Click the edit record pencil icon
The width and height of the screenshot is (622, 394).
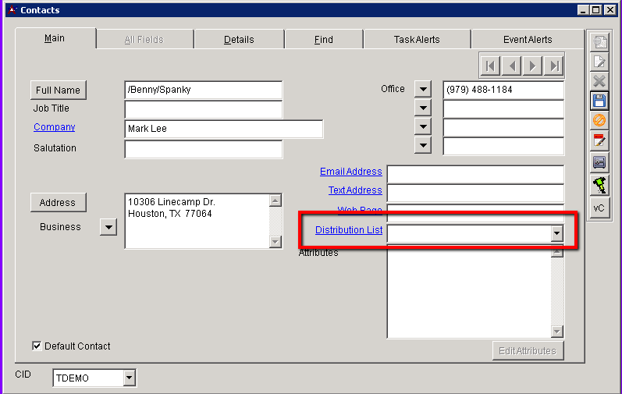[x=599, y=62]
